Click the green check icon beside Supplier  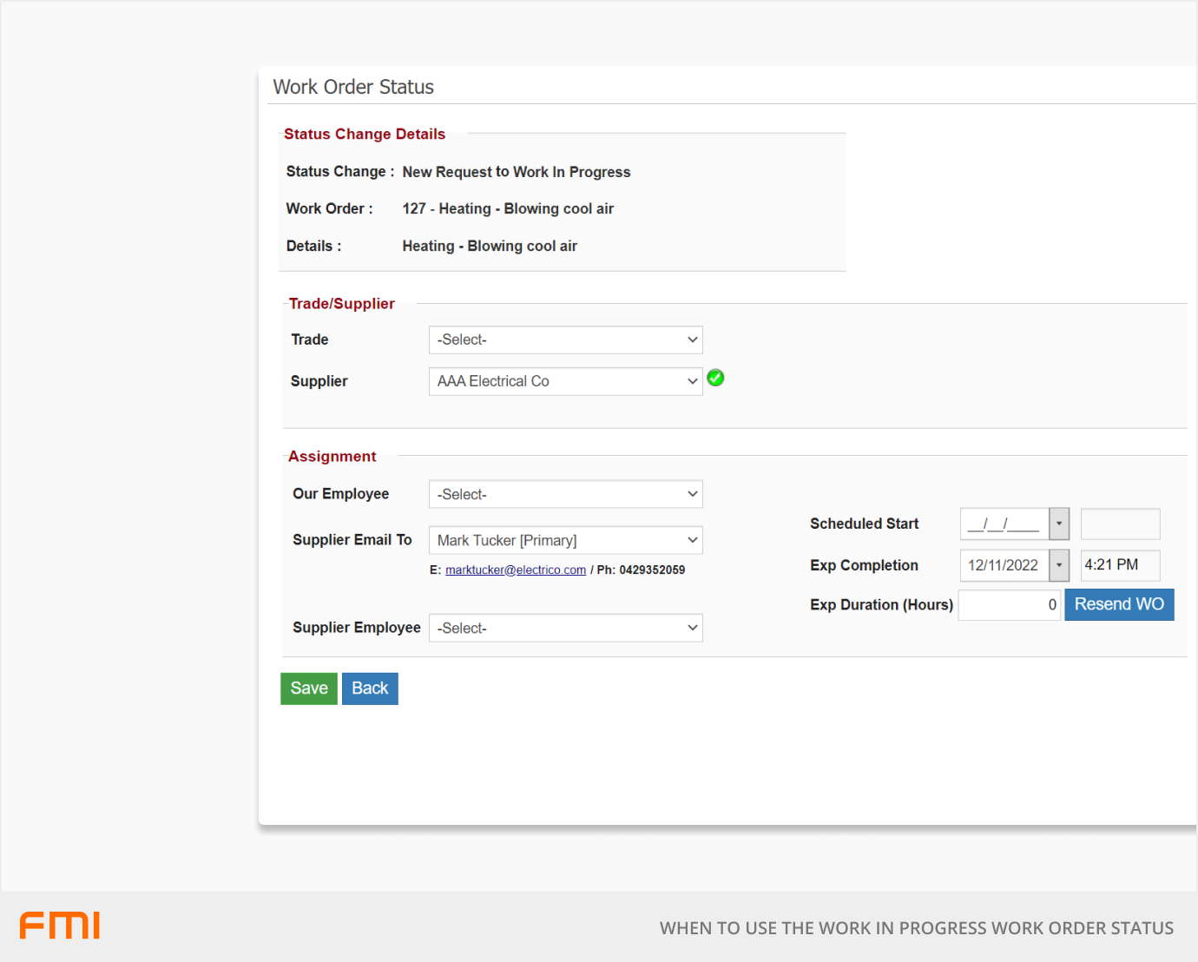715,378
